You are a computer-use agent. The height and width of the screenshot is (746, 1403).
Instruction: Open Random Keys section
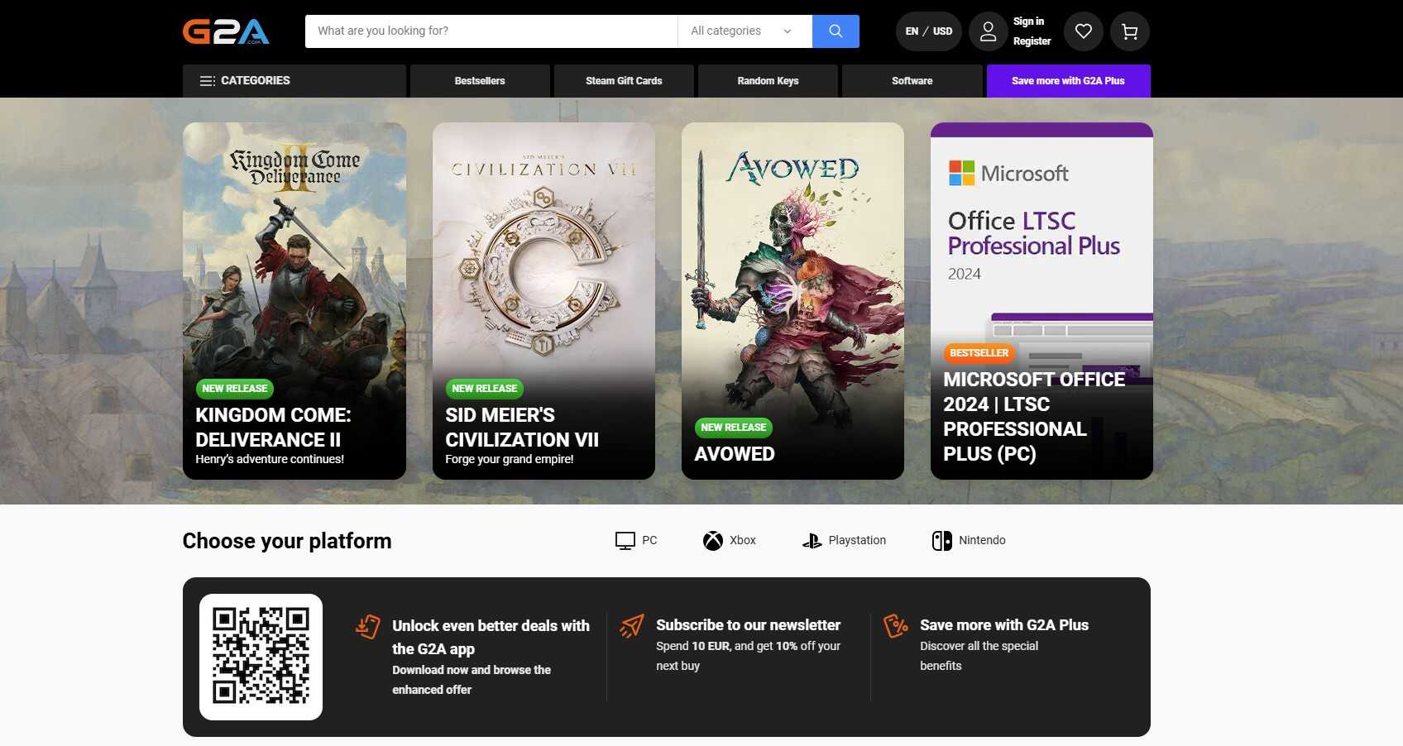(x=768, y=81)
